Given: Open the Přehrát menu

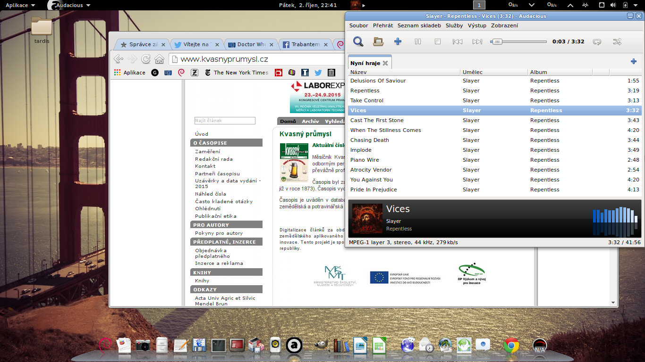Looking at the screenshot, I should click(383, 25).
